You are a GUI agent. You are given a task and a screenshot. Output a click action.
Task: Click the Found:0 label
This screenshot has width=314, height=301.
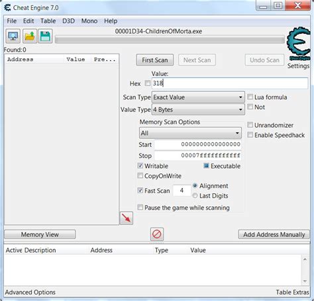(x=15, y=50)
